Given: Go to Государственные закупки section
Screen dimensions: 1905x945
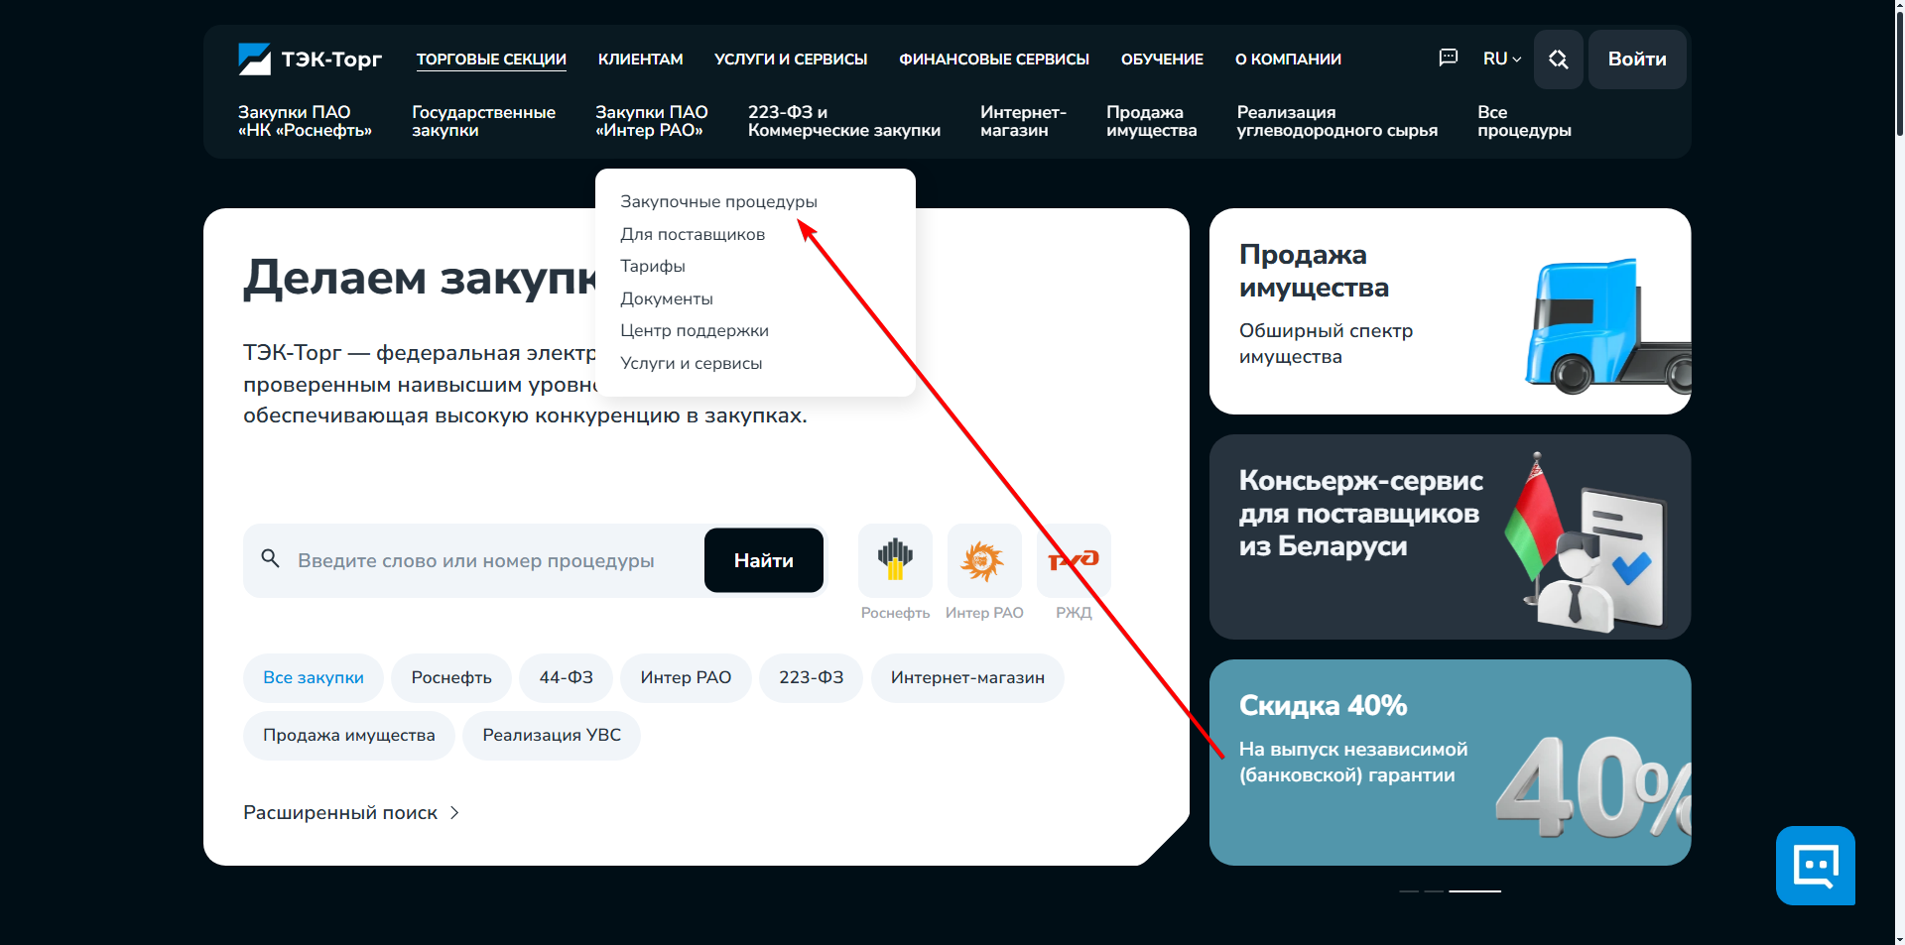Looking at the screenshot, I should [483, 121].
